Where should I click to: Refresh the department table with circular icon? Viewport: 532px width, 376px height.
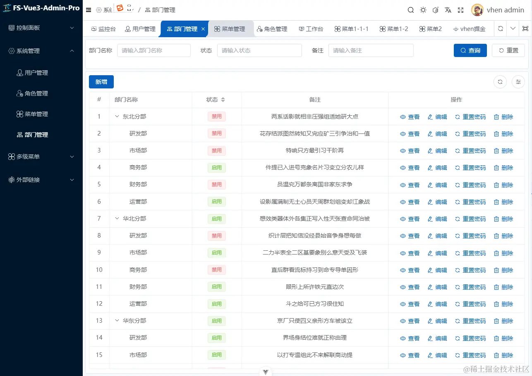click(x=500, y=82)
